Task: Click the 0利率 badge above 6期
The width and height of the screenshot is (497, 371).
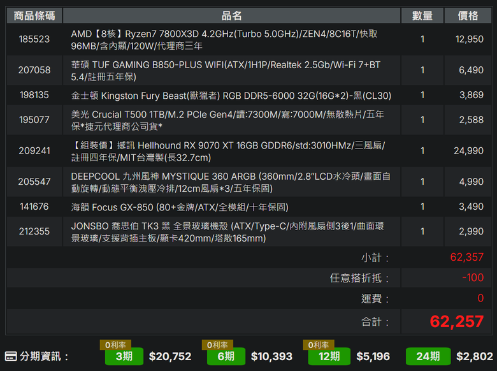Action: coord(217,345)
